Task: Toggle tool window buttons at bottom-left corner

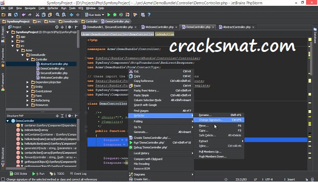Action: 3,180
